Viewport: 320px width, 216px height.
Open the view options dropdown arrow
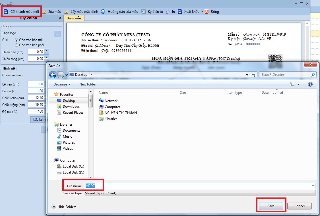pyautogui.click(x=298, y=84)
